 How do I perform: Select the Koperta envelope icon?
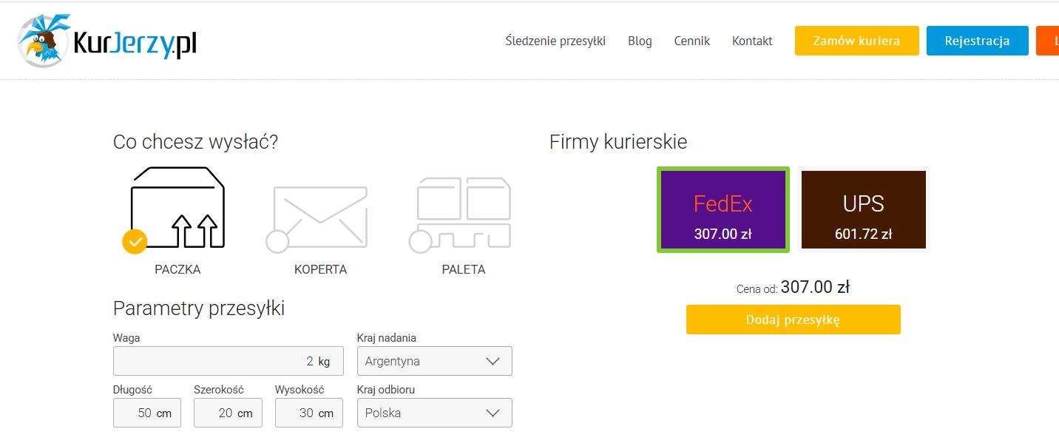[x=319, y=216]
